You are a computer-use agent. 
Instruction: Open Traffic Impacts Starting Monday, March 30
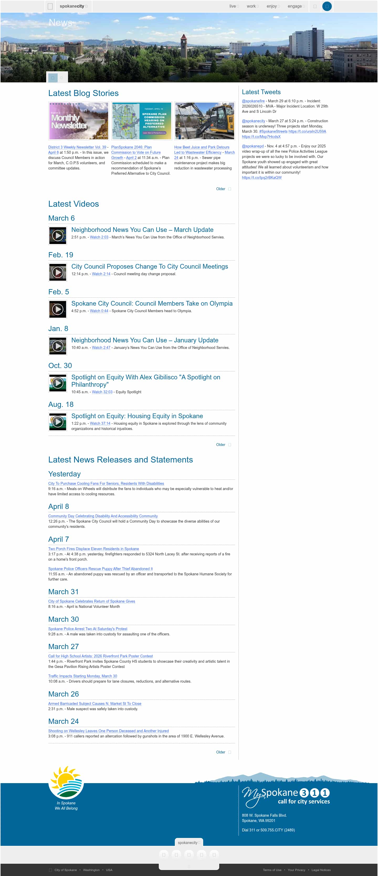pos(83,676)
